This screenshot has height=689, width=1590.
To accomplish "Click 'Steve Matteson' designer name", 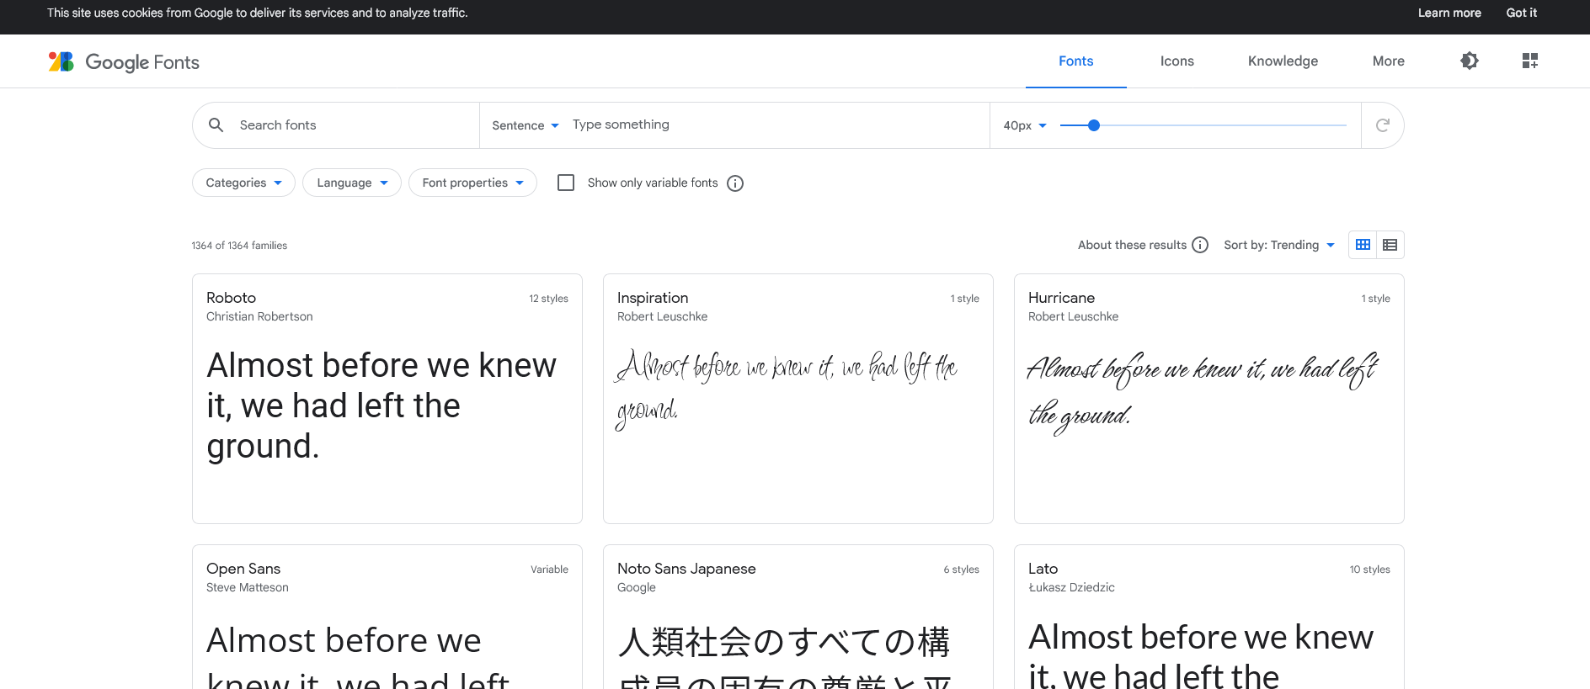I will pos(248,587).
